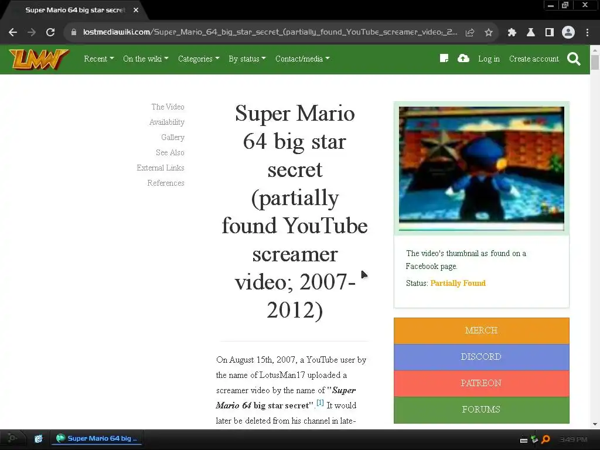The image size is (600, 450).
Task: Open the browser profile avatar
Action: click(568, 33)
